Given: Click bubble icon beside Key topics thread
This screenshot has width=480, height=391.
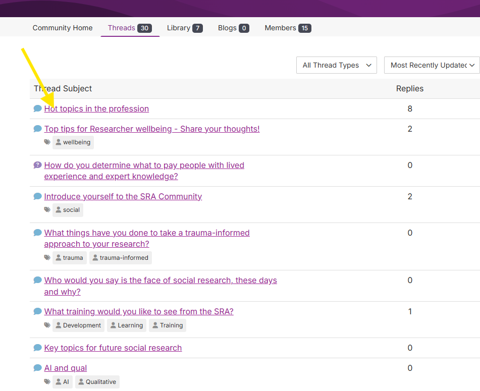Looking at the screenshot, I should 37,348.
